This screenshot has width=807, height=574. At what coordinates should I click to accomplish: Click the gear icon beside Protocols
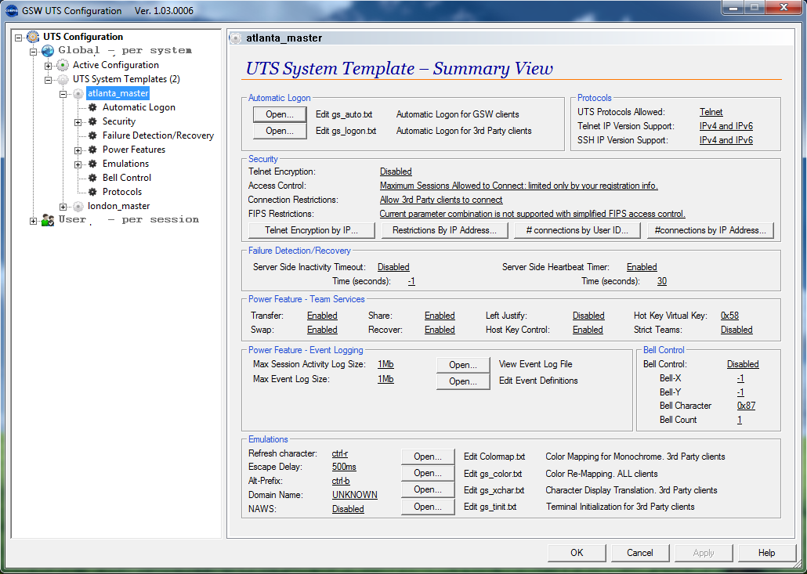click(92, 192)
